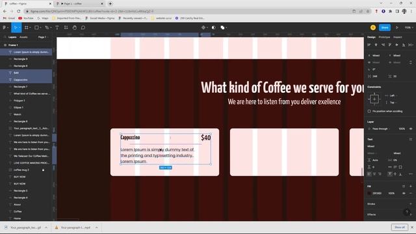416x234 pixels.
Task: Toggle constrain proportions link icon
Action: (x=411, y=62)
